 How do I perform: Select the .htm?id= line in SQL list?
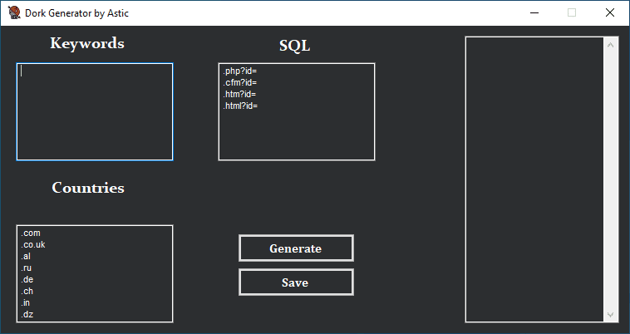pyautogui.click(x=239, y=95)
